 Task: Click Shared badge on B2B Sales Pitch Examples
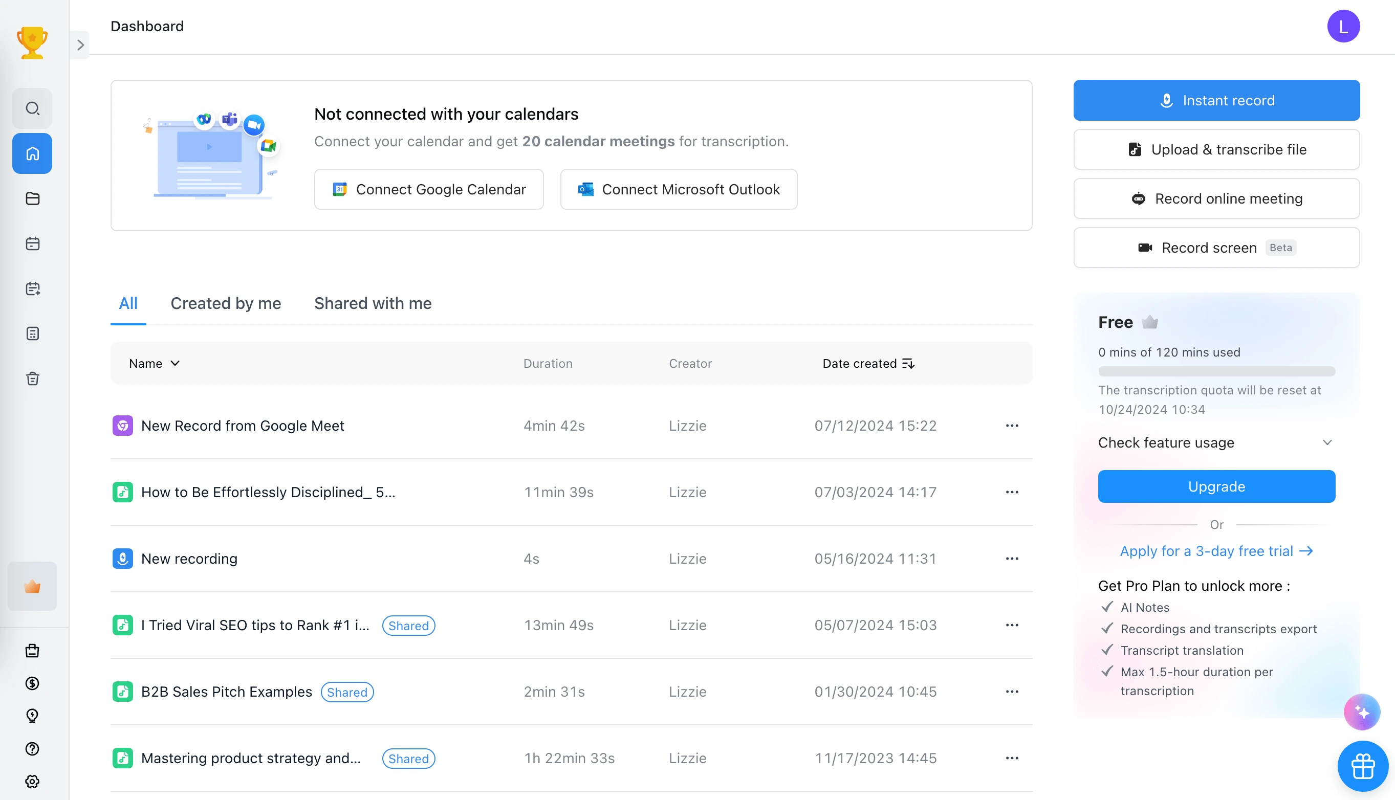click(x=347, y=692)
